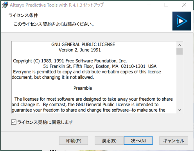Click the license scrollbar down arrow
Viewport: 194px width, 151px height.
tap(180, 110)
